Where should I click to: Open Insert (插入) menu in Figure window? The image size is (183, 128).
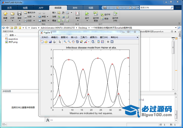click(74, 37)
